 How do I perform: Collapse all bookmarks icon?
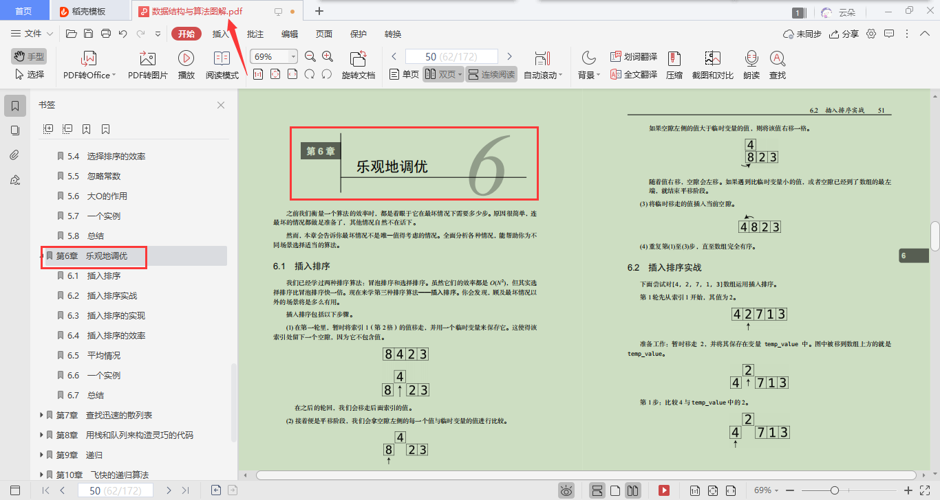pyautogui.click(x=67, y=128)
